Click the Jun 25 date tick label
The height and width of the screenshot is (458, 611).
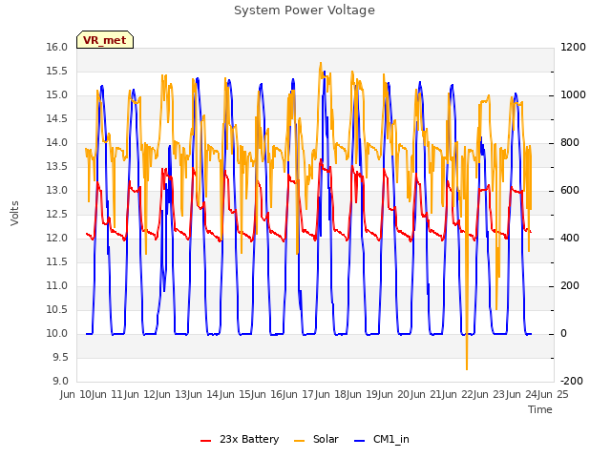[x=554, y=394]
